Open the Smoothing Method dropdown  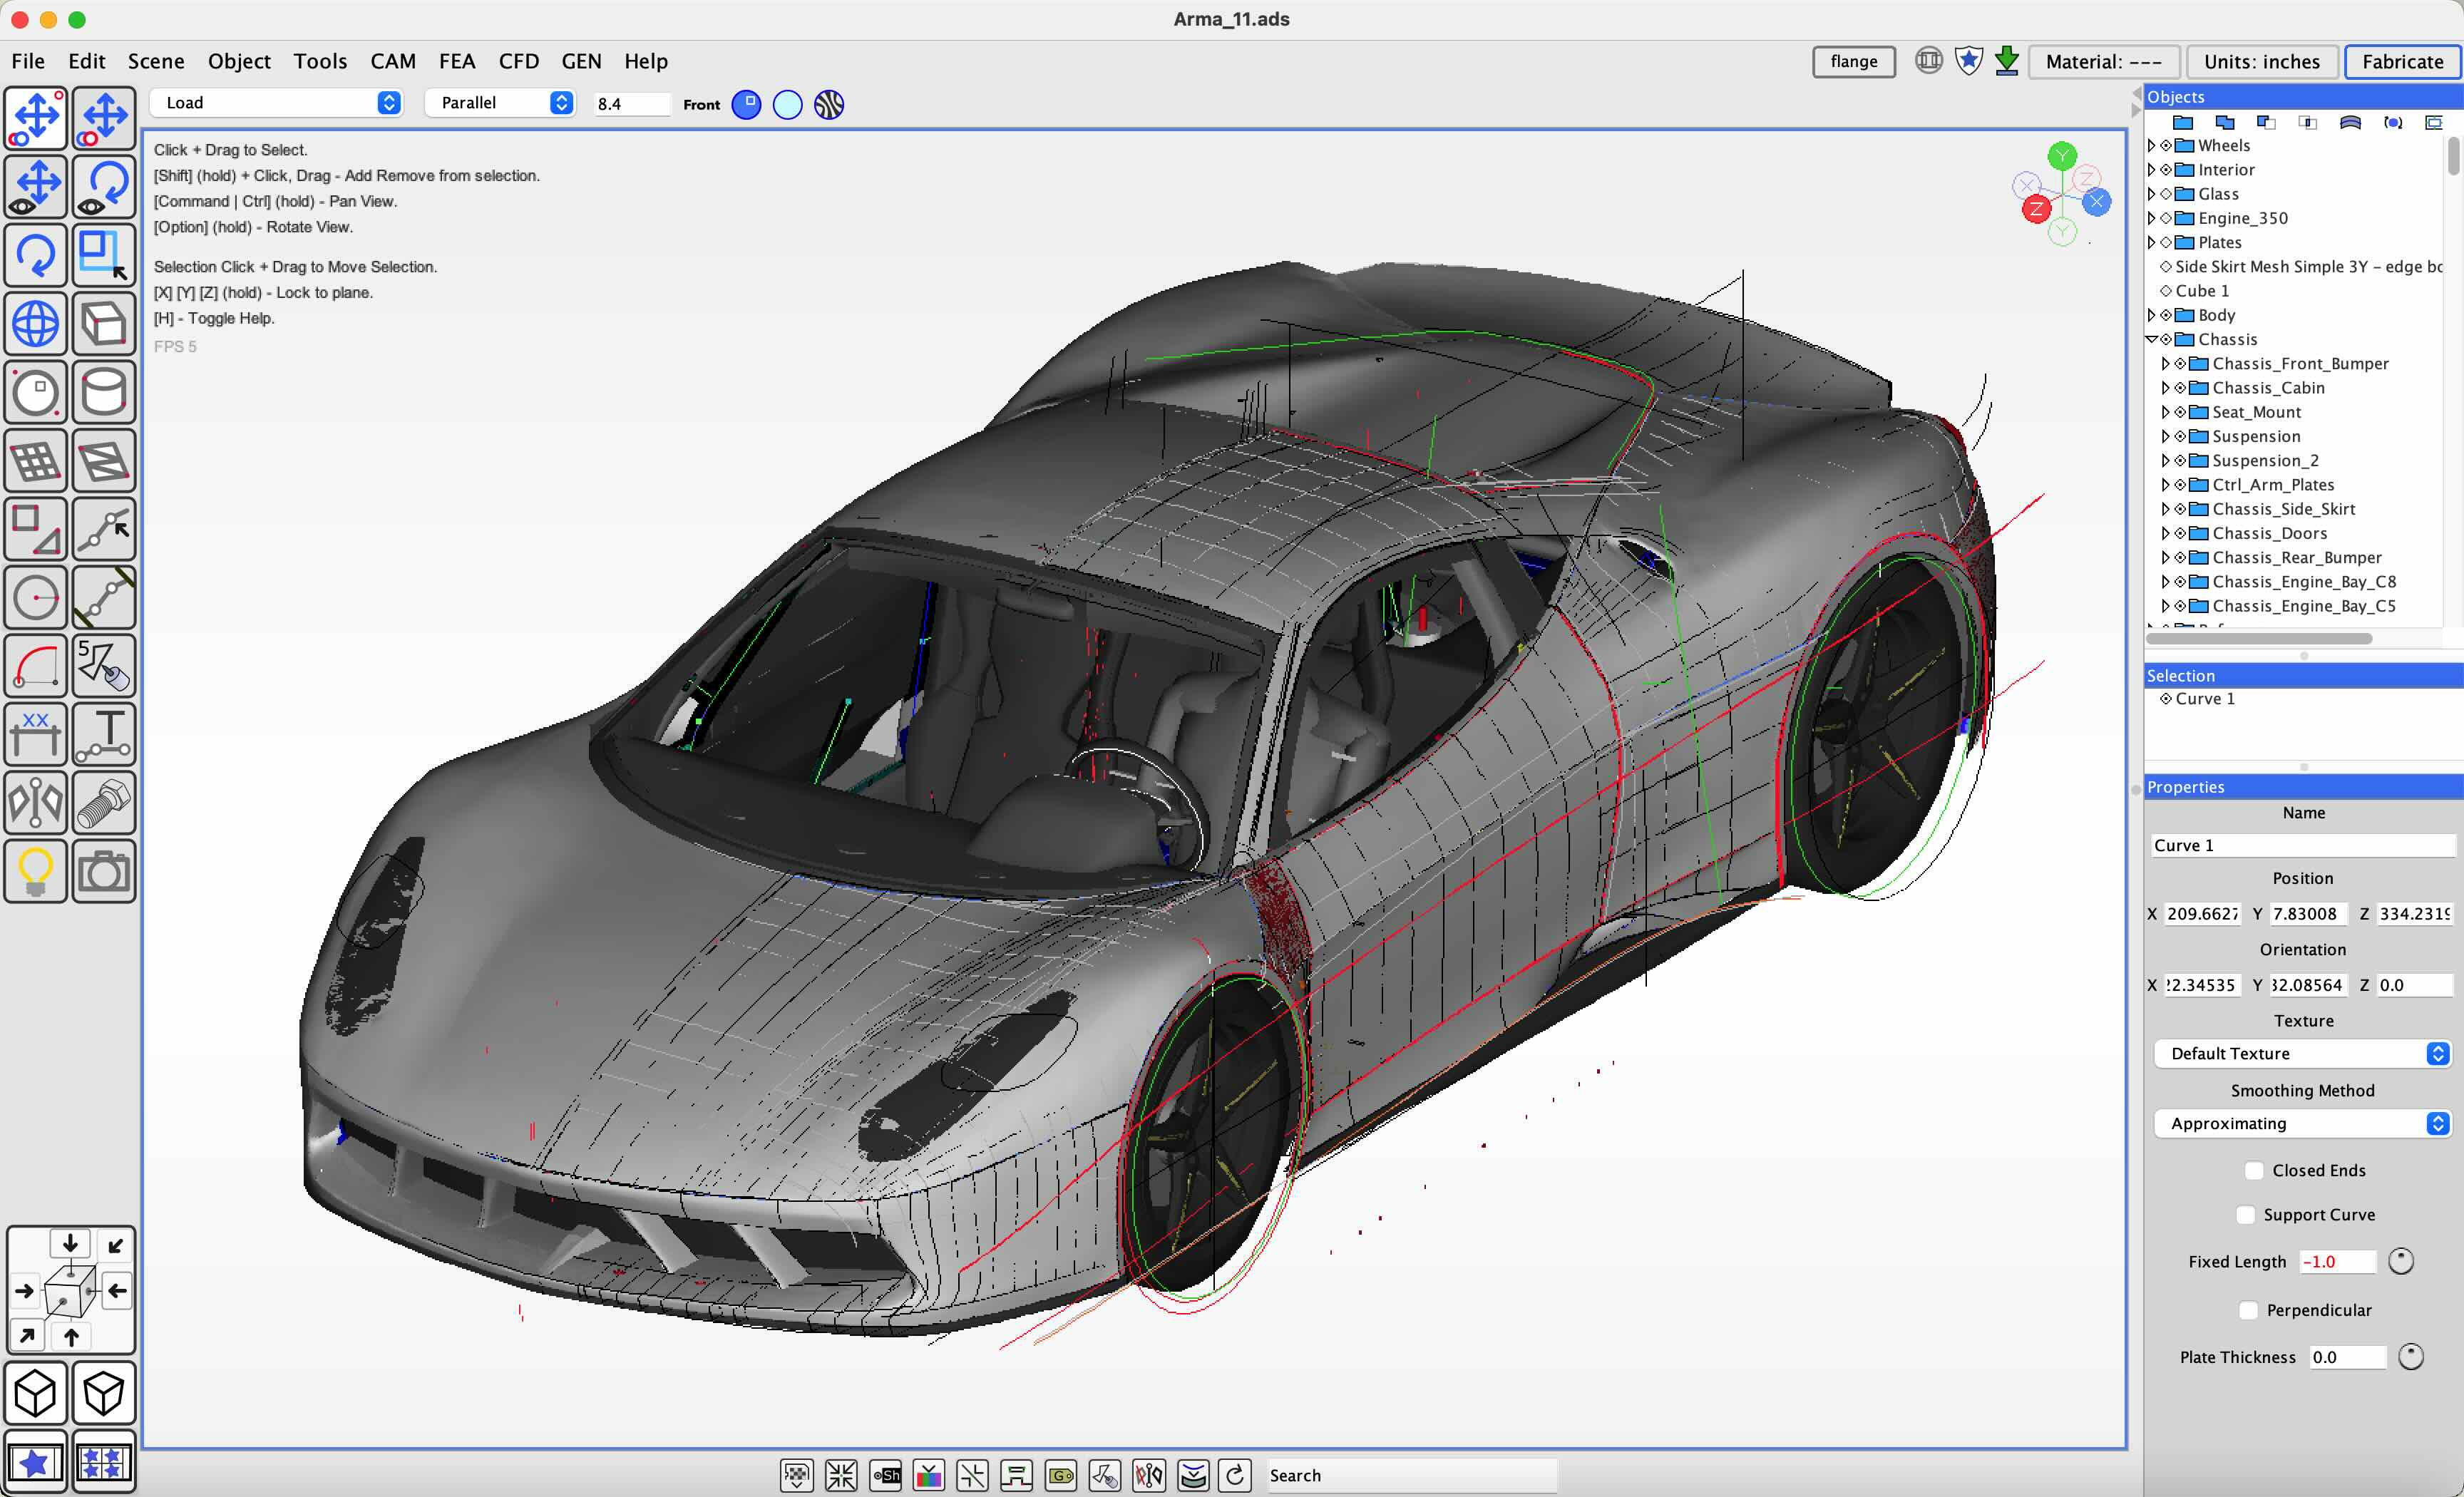click(2302, 1123)
